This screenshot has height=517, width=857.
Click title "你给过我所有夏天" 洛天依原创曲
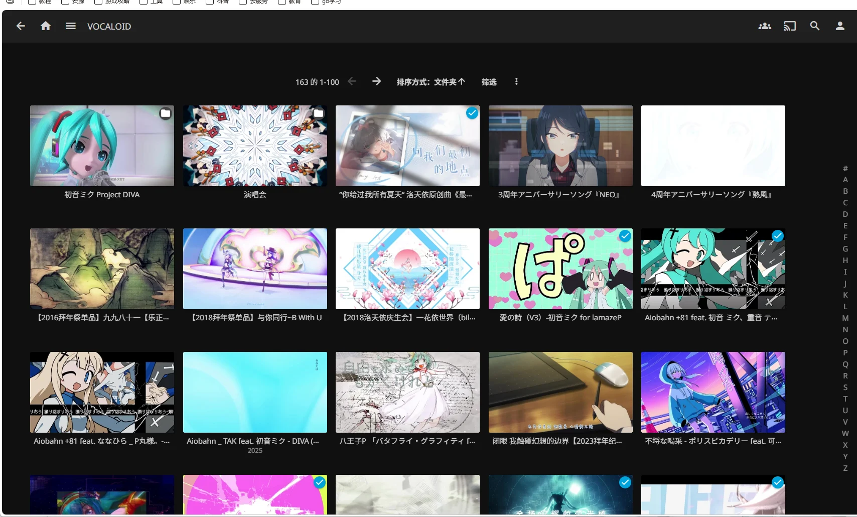[x=405, y=195]
